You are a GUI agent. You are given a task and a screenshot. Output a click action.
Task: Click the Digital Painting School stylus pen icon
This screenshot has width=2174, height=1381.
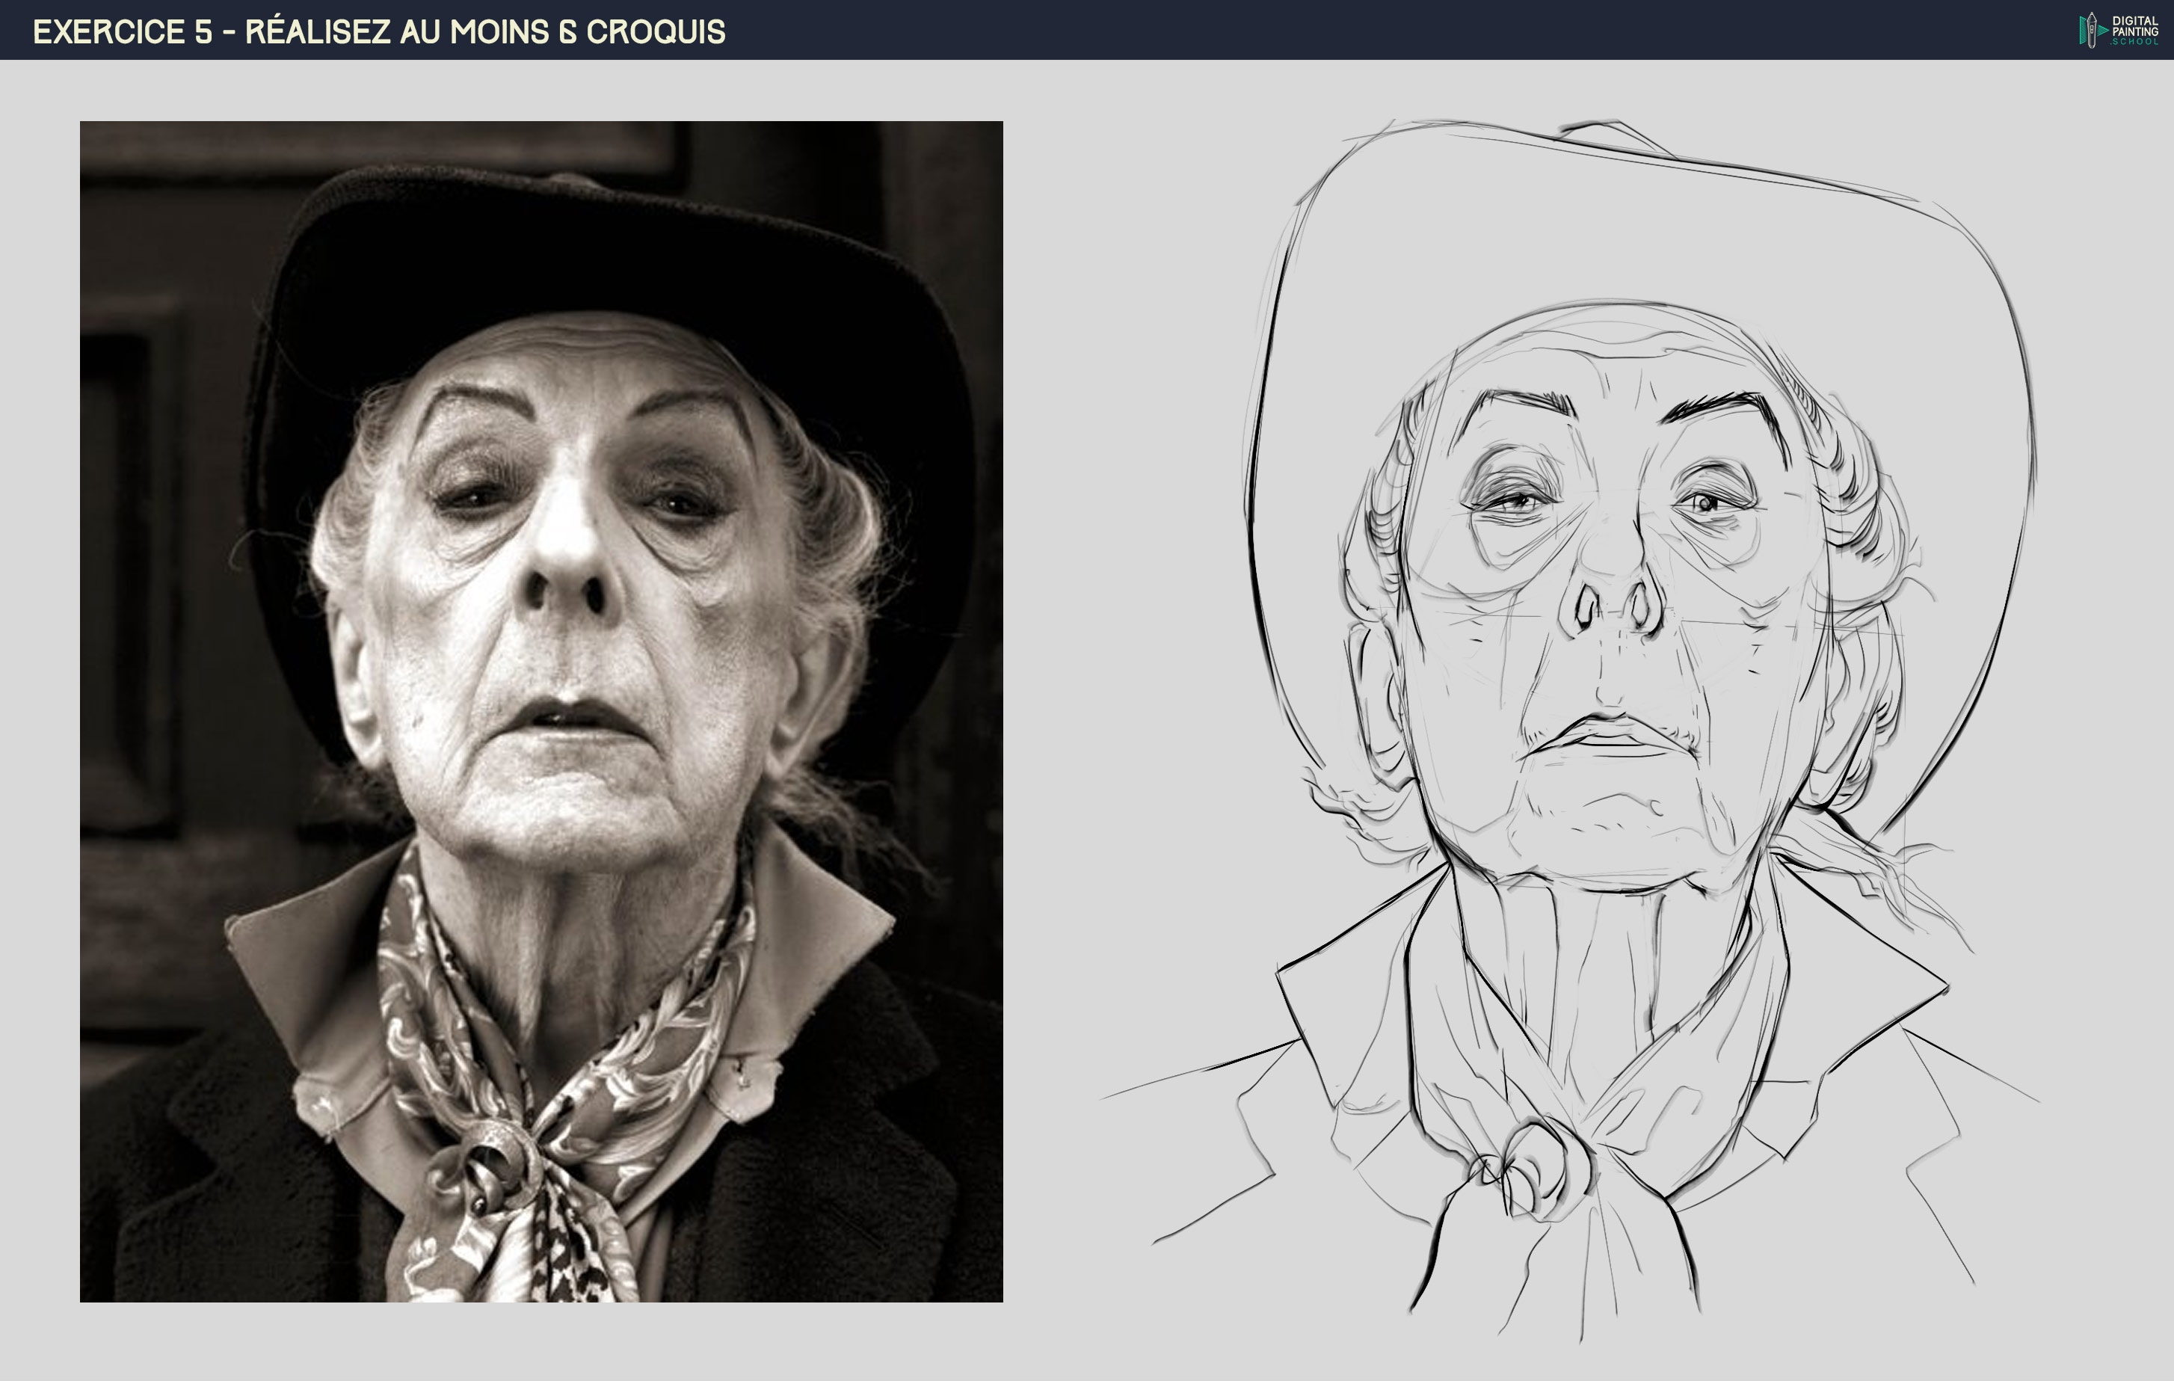[2092, 30]
